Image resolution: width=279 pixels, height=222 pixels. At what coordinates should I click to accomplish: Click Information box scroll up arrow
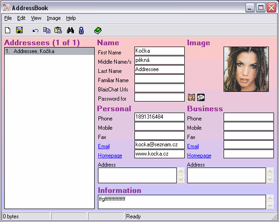[270, 198]
